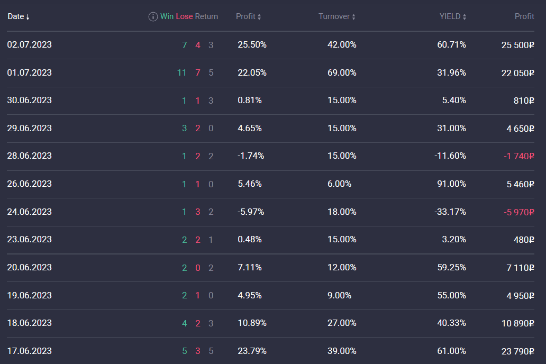Sort table by the Date column header

[x=16, y=16]
